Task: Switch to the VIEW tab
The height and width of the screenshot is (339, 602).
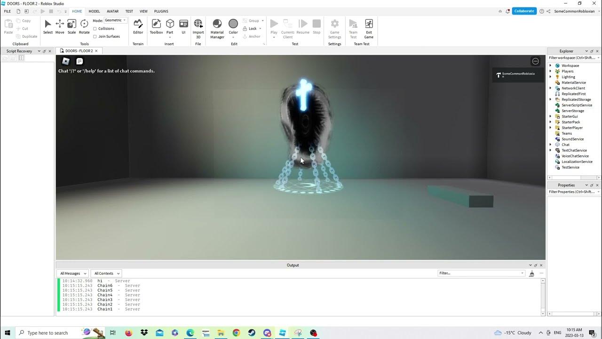Action: pos(143,11)
